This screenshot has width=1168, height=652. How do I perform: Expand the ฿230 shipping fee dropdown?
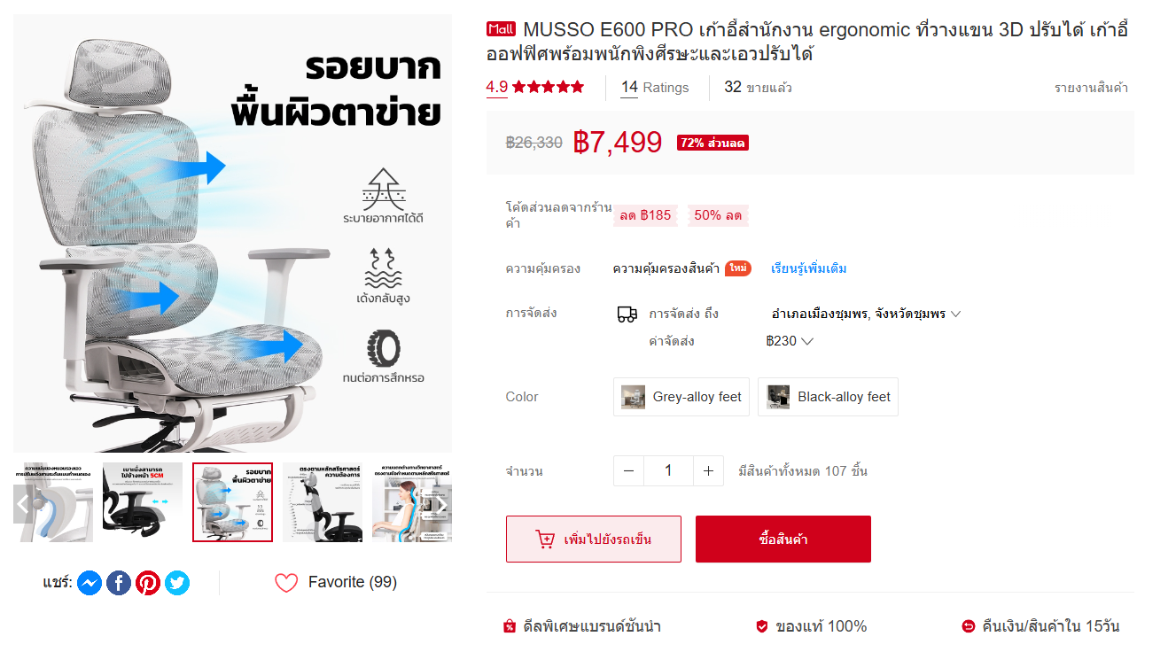point(790,341)
